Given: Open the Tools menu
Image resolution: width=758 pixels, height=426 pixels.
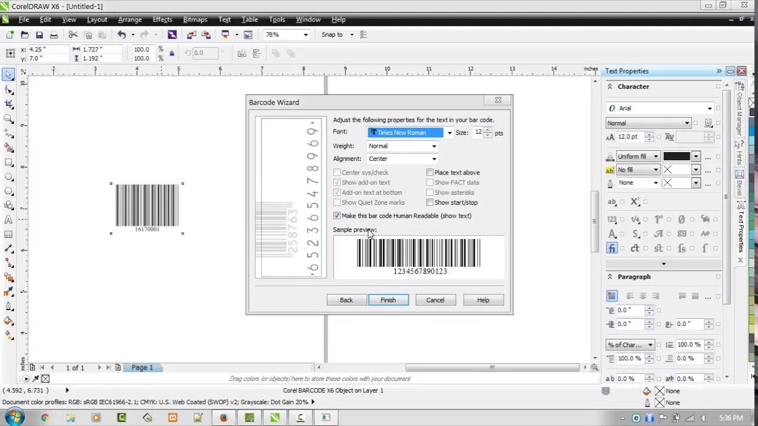Looking at the screenshot, I should coord(277,20).
